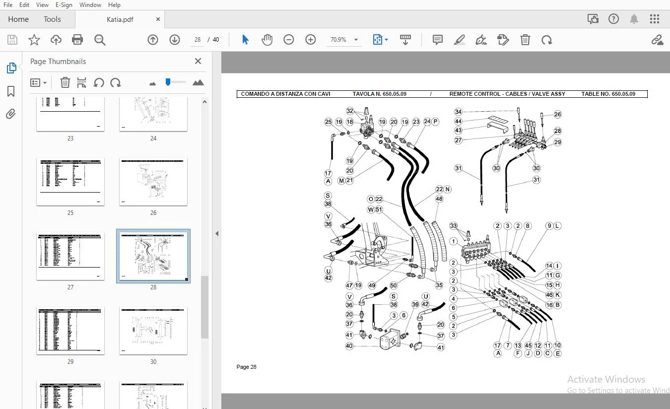
Task: Open the share-with-others chat icon
Action: tap(593, 19)
